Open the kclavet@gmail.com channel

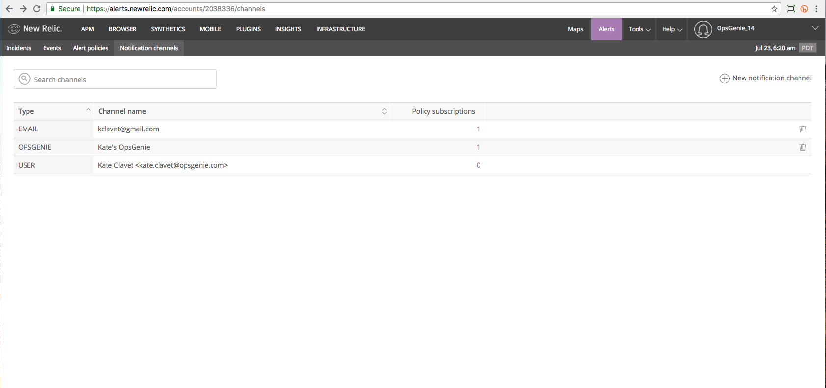pos(128,129)
